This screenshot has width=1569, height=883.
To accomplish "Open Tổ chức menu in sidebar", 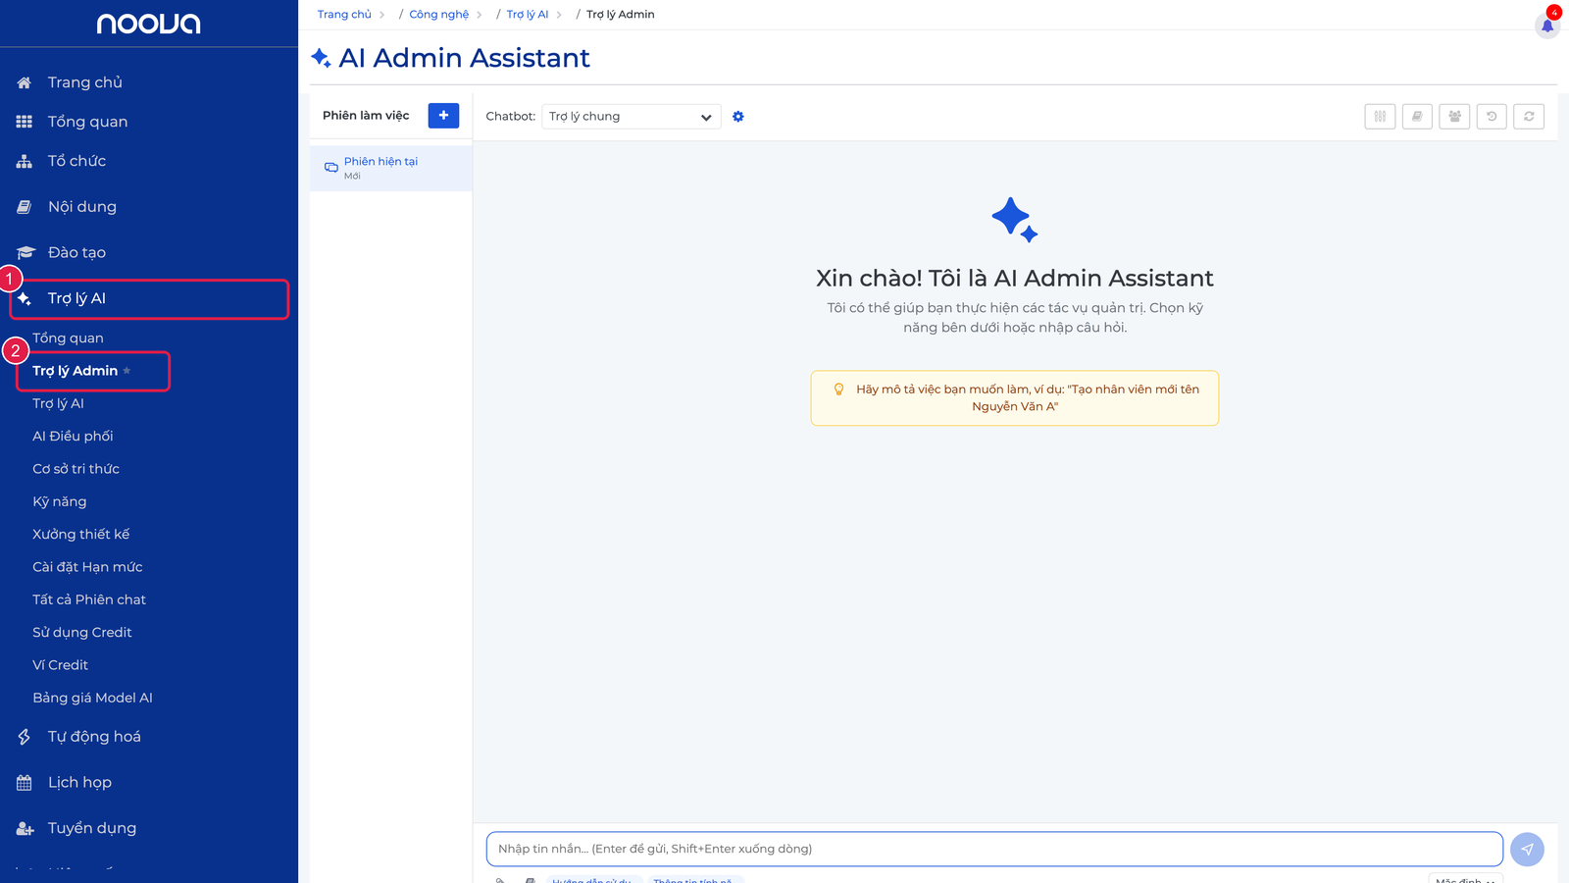I will pos(76,161).
